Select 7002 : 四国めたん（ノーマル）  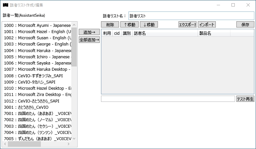click(x=37, y=120)
